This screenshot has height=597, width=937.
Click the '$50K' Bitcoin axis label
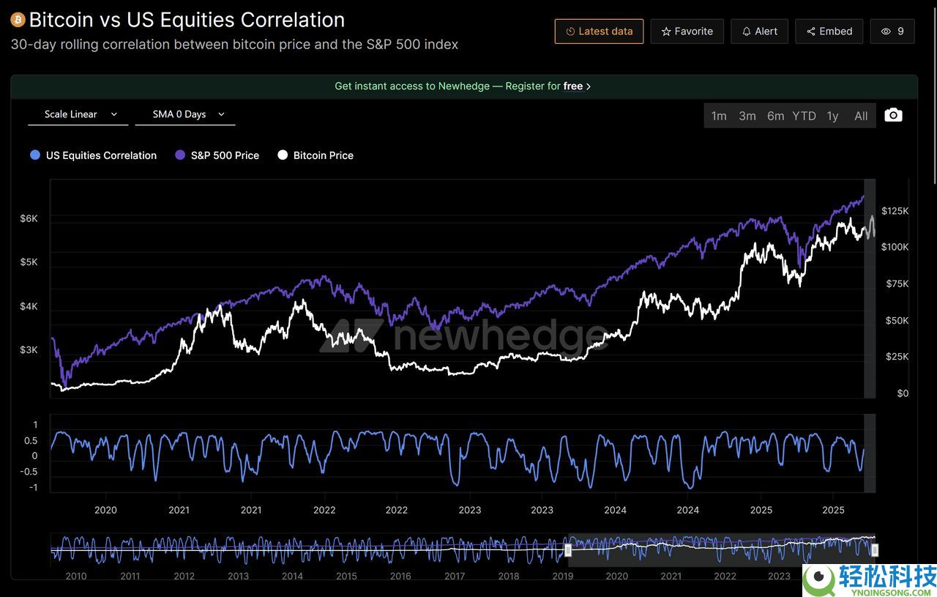click(x=897, y=320)
